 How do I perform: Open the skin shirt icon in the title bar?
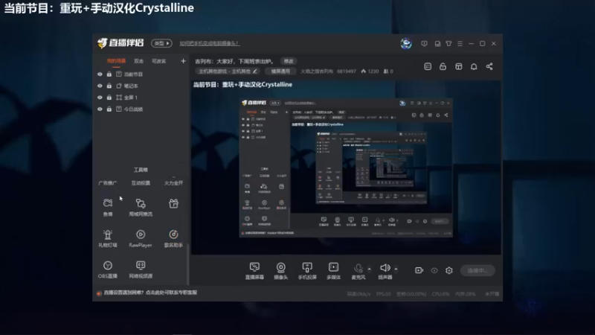click(448, 44)
